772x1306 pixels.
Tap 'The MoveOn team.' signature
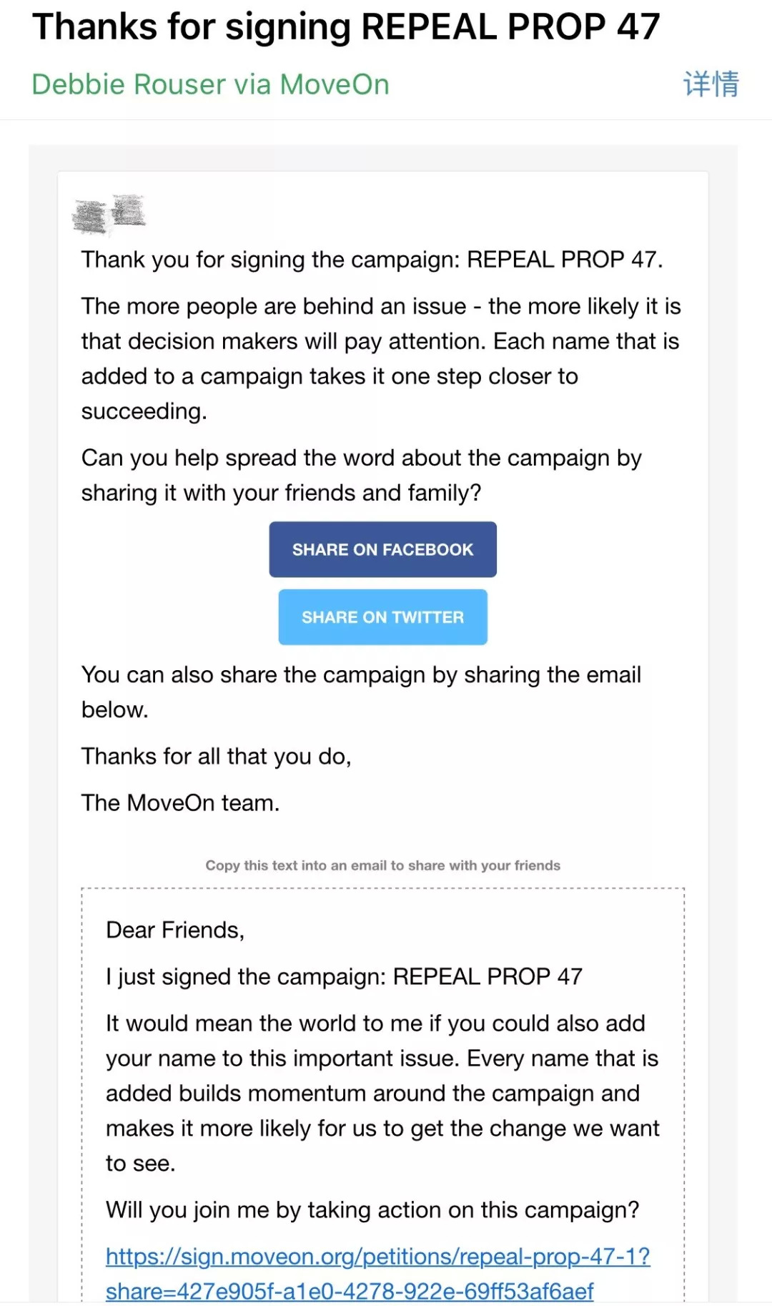pos(180,803)
